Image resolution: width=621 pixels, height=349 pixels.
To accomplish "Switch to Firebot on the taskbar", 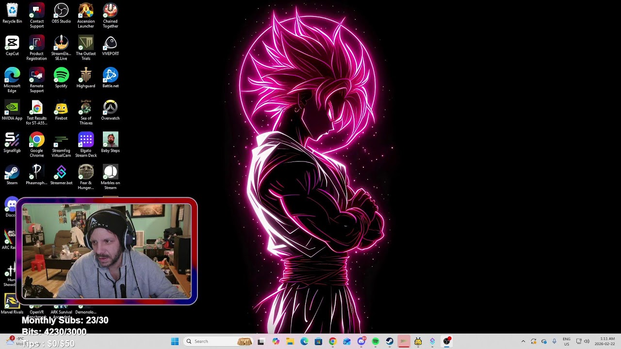I will tap(418, 341).
